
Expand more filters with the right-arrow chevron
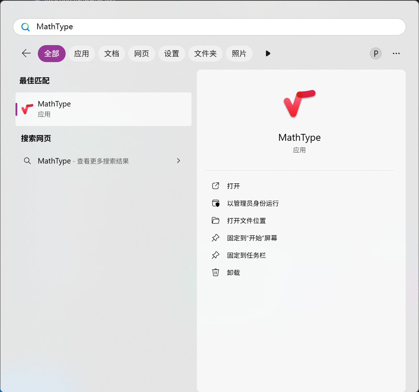point(268,53)
